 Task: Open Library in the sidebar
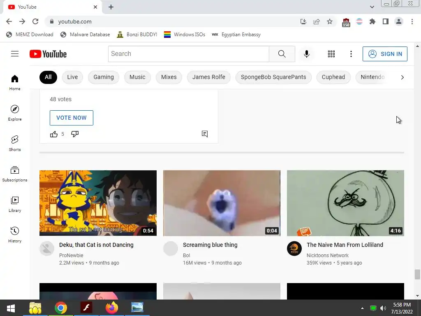click(15, 204)
